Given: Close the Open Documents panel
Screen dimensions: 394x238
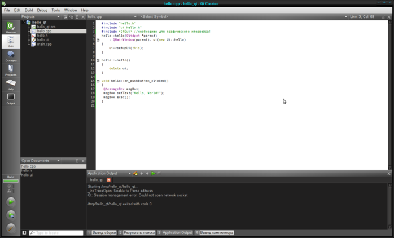Looking at the screenshot, I should (x=83, y=161).
